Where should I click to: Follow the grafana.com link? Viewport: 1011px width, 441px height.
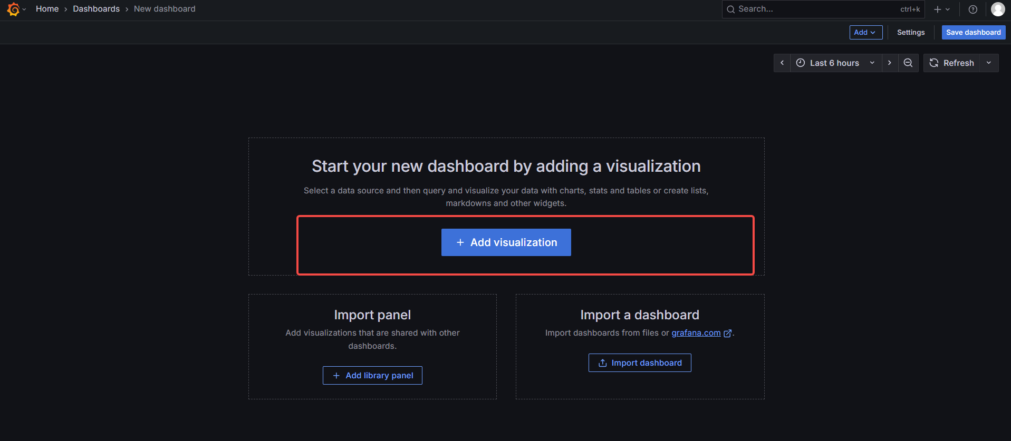696,333
